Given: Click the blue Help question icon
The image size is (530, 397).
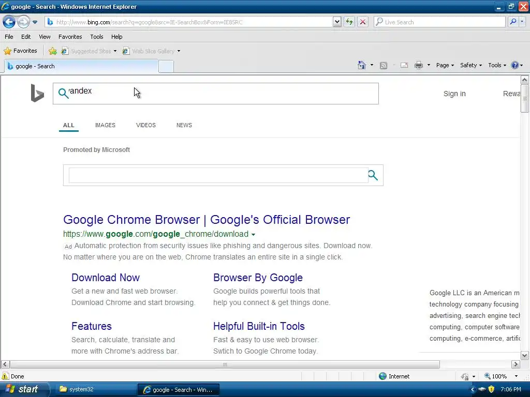Looking at the screenshot, I should pos(515,65).
